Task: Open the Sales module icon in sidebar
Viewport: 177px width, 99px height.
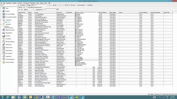Action: click(4, 8)
